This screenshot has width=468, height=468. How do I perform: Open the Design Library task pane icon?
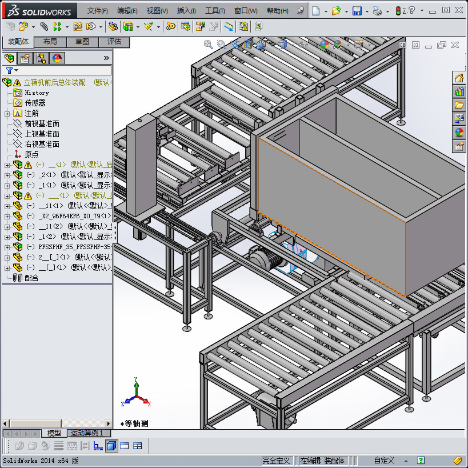coord(459,91)
